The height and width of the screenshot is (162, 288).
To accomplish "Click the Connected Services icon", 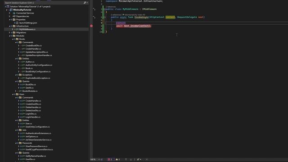I will coord(14,13).
